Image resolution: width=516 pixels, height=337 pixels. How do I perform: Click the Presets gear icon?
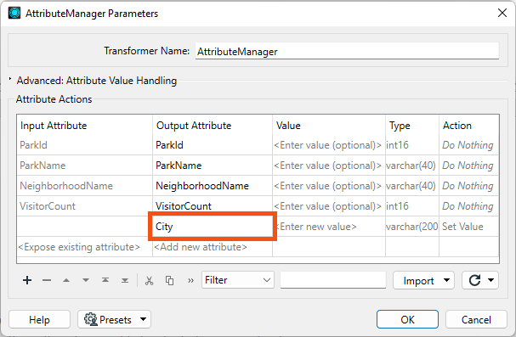[90, 319]
